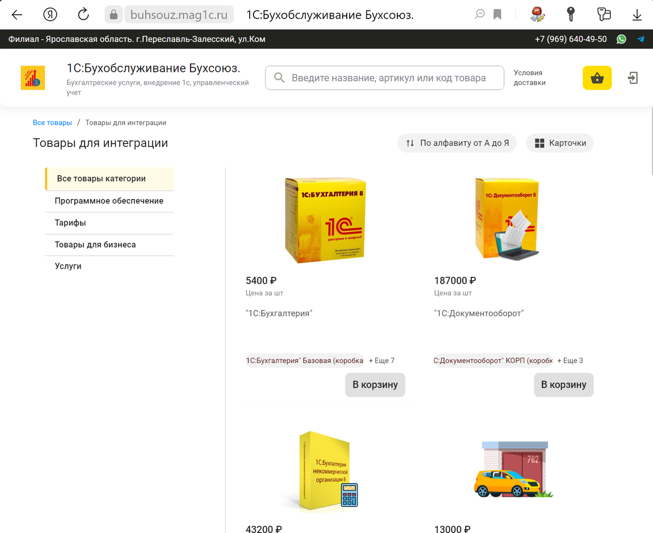The height and width of the screenshot is (533, 653).
Task: Click the Товары для интеграции heading
Action: click(100, 143)
